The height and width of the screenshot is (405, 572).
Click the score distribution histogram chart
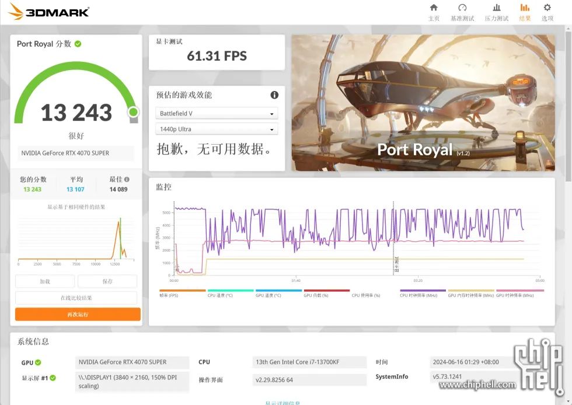click(76, 241)
